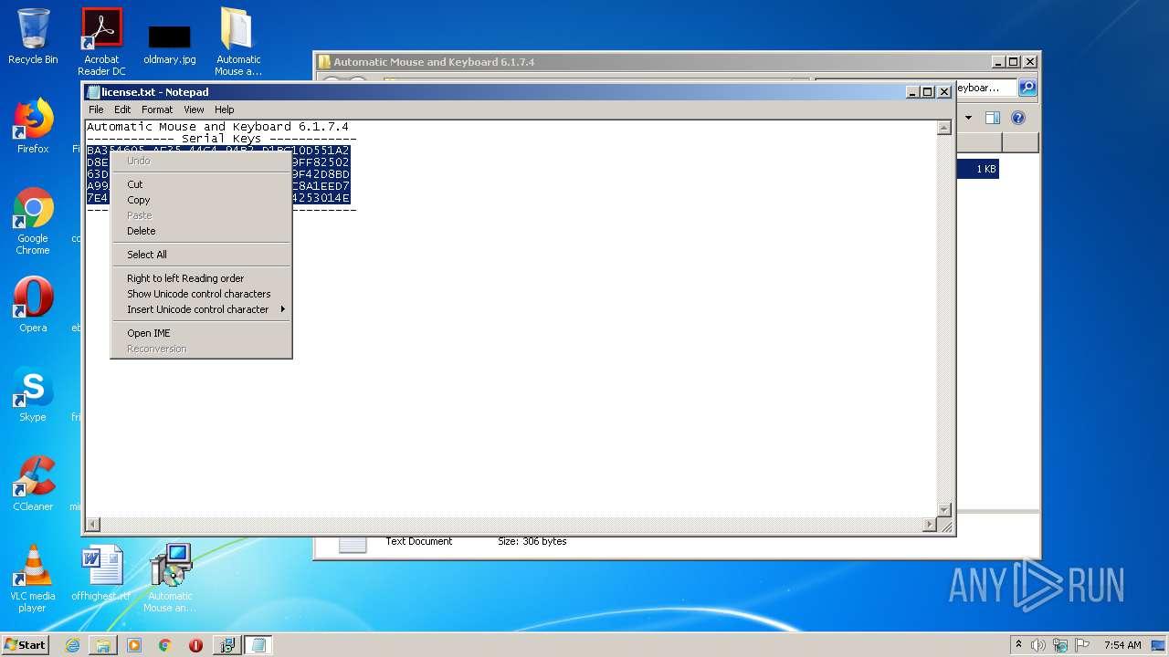Click Show desktop button at taskbar end
Image resolution: width=1169 pixels, height=657 pixels.
[1160, 645]
